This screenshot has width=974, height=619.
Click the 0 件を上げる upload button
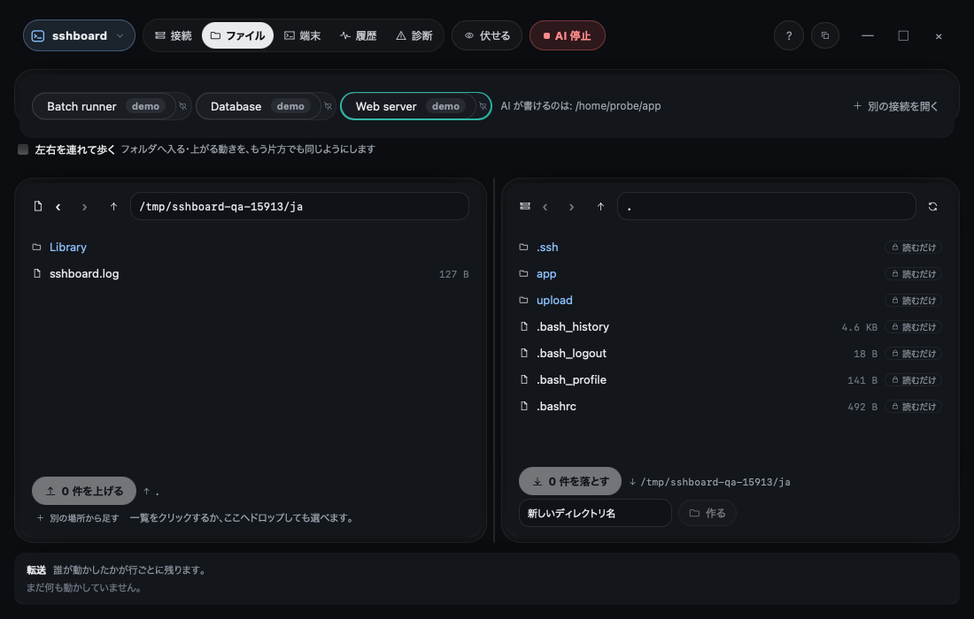pos(84,492)
